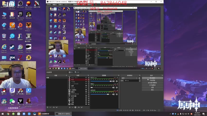The width and height of the screenshot is (207, 116).
Task: Open the scene transition type dropdown
Action: tap(129, 78)
